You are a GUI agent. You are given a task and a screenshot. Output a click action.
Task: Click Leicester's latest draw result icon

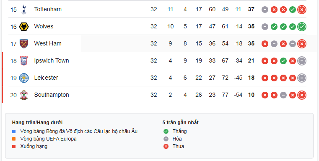[302, 78]
